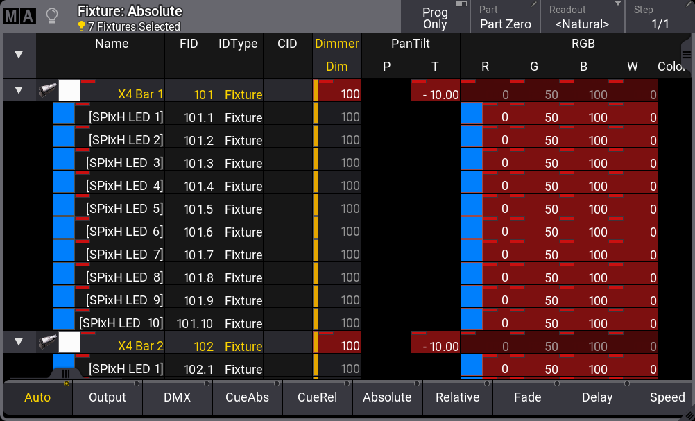This screenshot has width=695, height=421.
Task: Click the X4 Bar 2 fixture icon
Action: pos(48,342)
